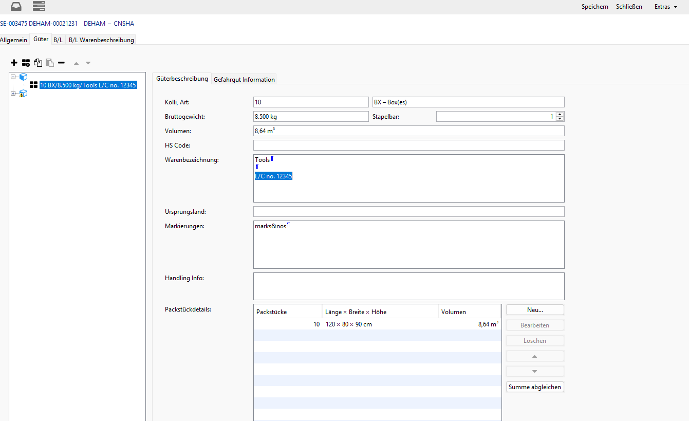Click the Summe abgleichen button
Image resolution: width=689 pixels, height=421 pixels.
[535, 387]
